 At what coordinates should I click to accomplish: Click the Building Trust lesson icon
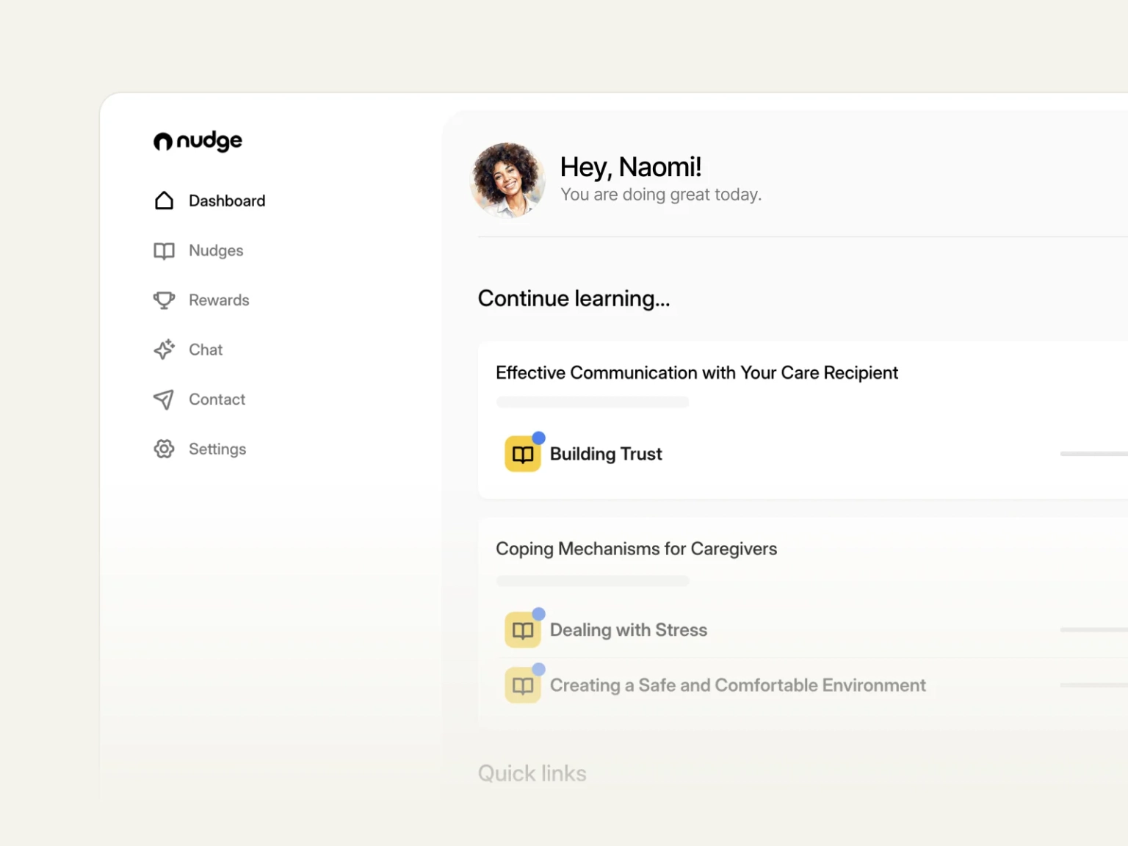click(522, 455)
